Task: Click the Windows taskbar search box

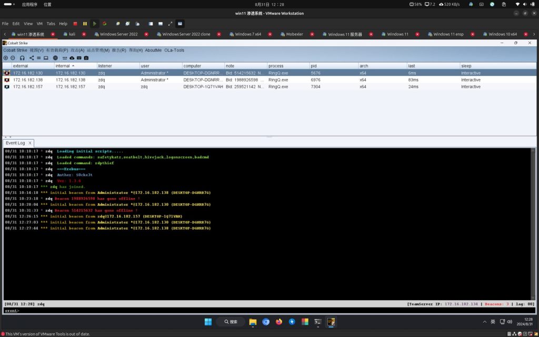Action: [x=231, y=322]
